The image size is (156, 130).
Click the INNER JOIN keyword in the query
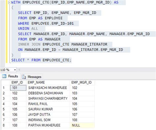coord(29,44)
